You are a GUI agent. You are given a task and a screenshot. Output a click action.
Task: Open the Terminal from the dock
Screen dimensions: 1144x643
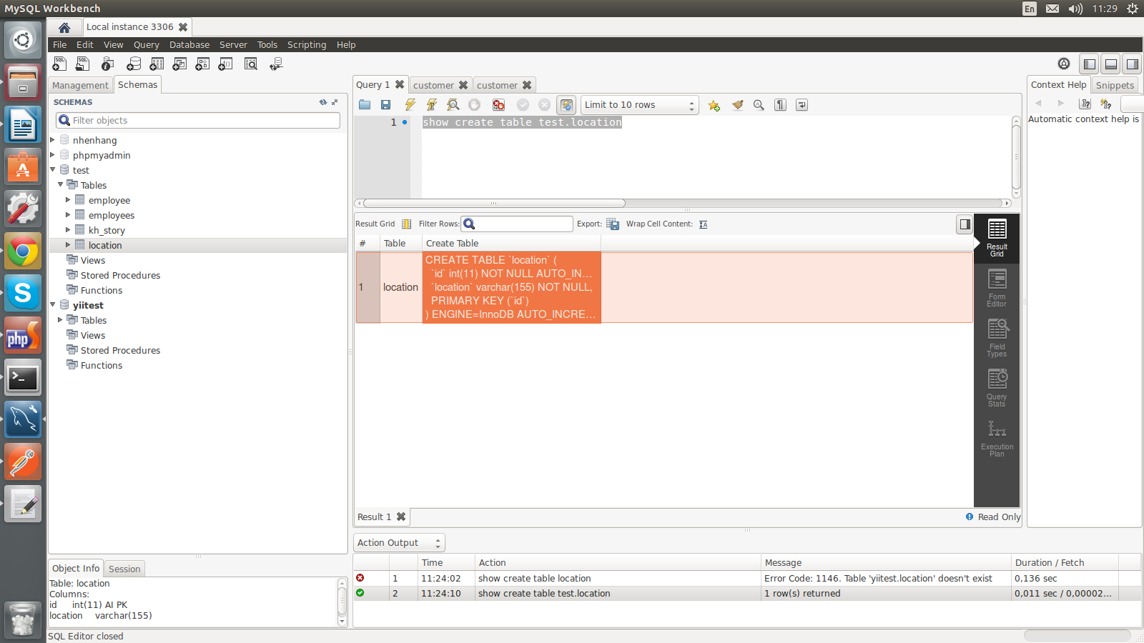click(x=23, y=377)
